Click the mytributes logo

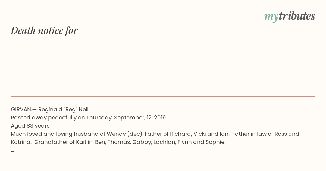[290, 17]
